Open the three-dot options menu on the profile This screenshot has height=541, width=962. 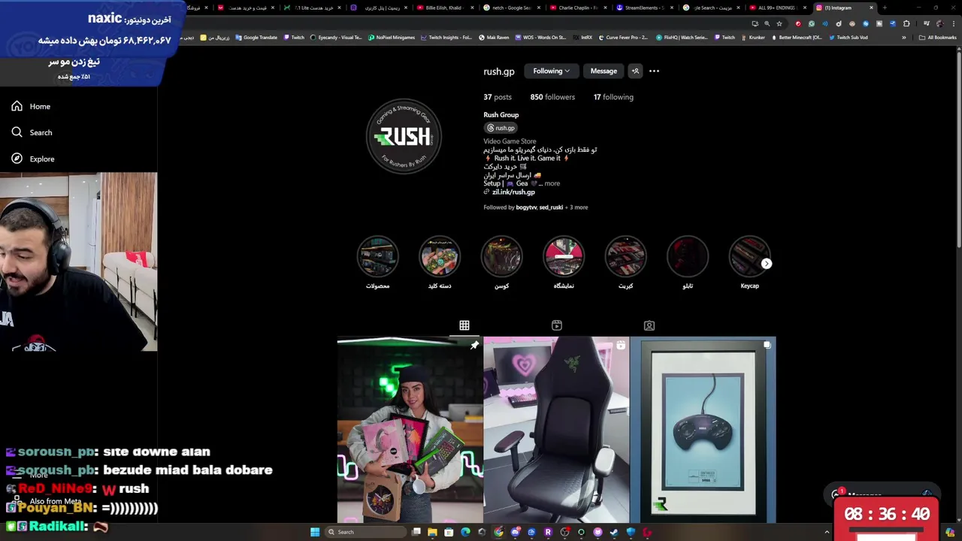(654, 71)
